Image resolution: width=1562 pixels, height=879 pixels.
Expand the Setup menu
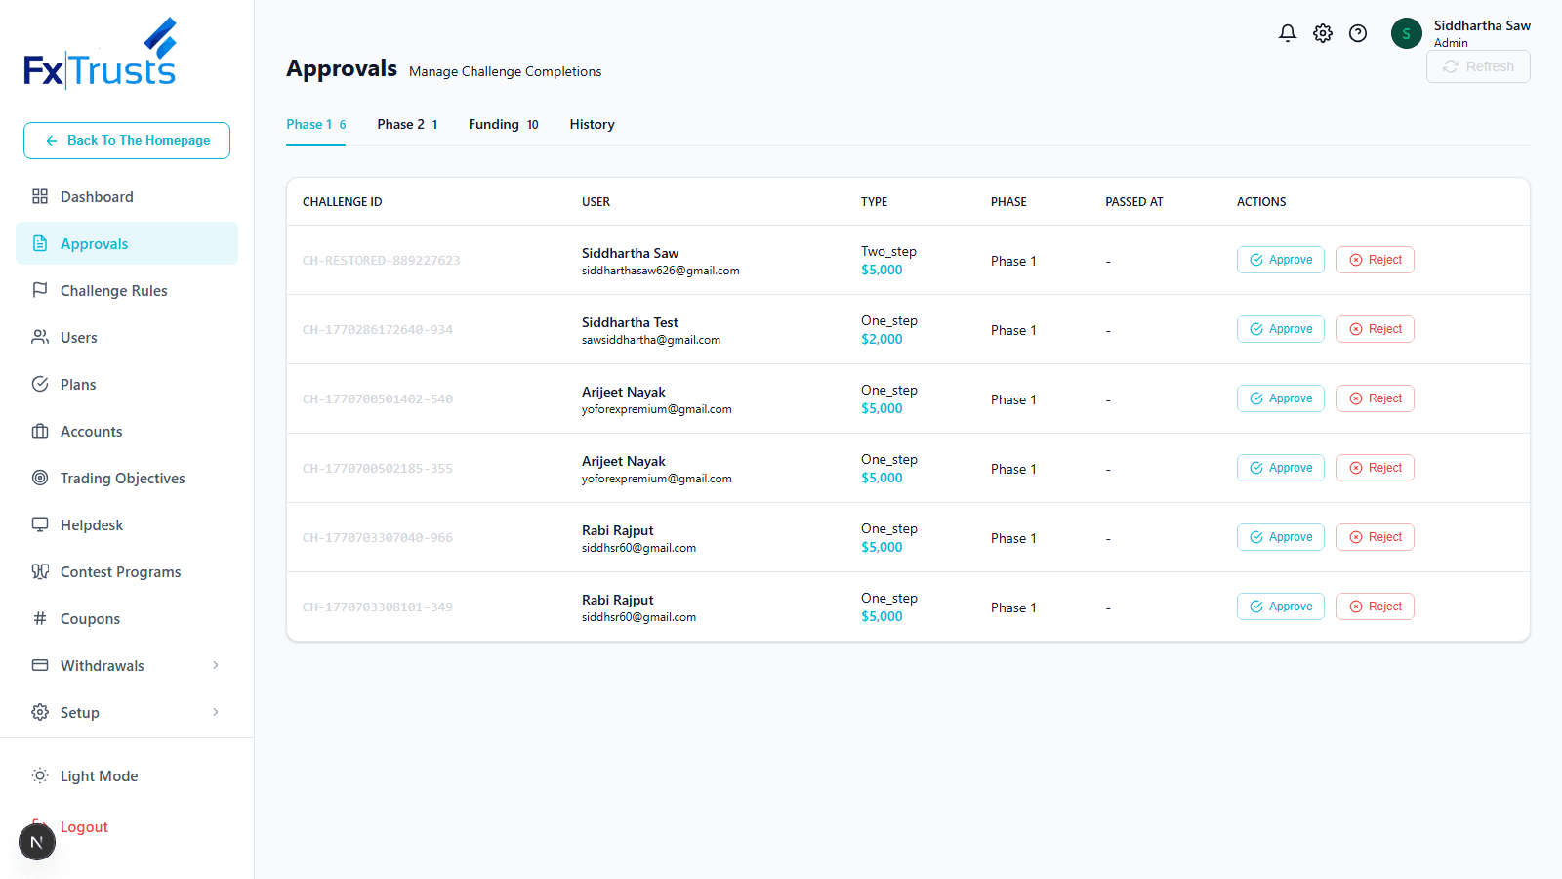80,712
